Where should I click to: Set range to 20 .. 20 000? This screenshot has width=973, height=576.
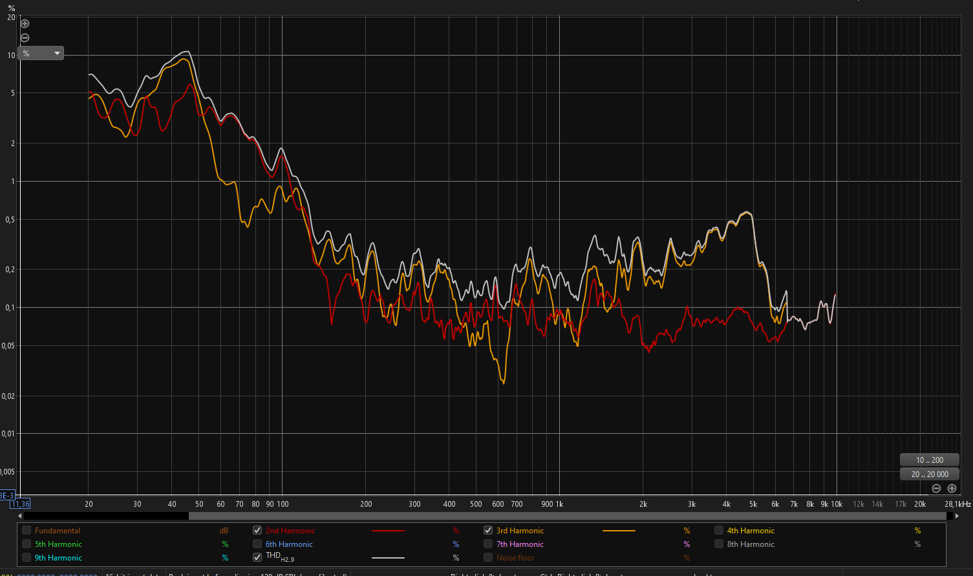click(x=930, y=474)
